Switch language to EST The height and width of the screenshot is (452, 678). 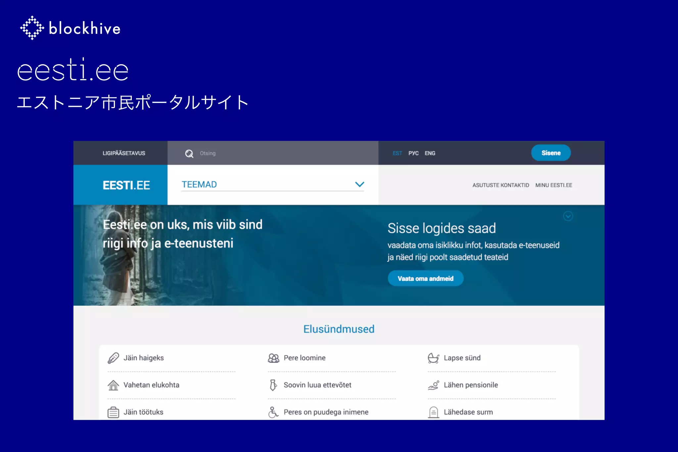click(x=397, y=153)
